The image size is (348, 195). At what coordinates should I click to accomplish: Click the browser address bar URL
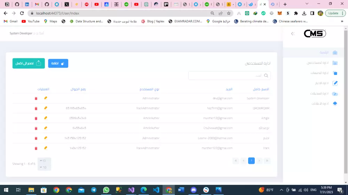coord(57,13)
